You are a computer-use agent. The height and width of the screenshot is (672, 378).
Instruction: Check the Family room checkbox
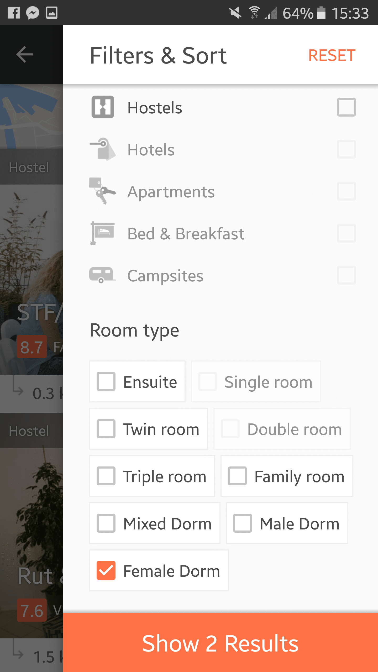(x=237, y=476)
